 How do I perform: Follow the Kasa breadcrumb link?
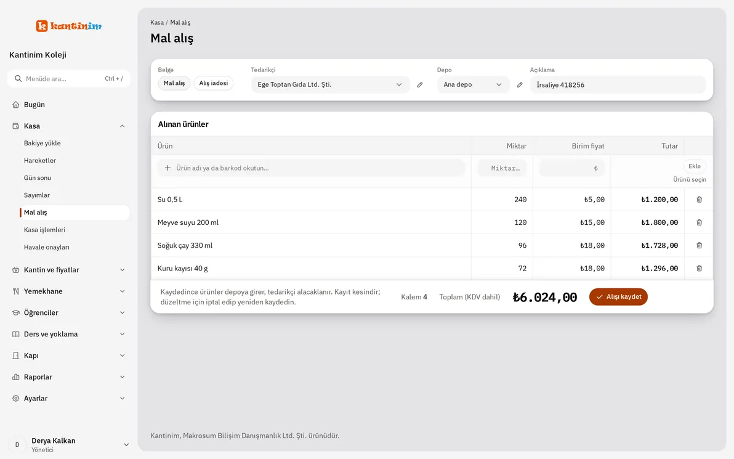(x=157, y=22)
